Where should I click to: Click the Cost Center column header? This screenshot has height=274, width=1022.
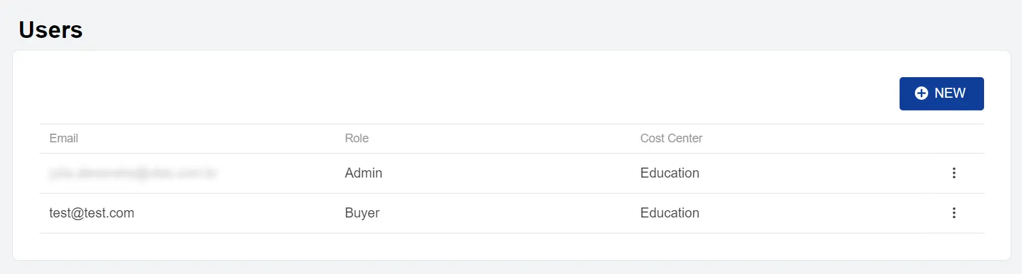(671, 138)
